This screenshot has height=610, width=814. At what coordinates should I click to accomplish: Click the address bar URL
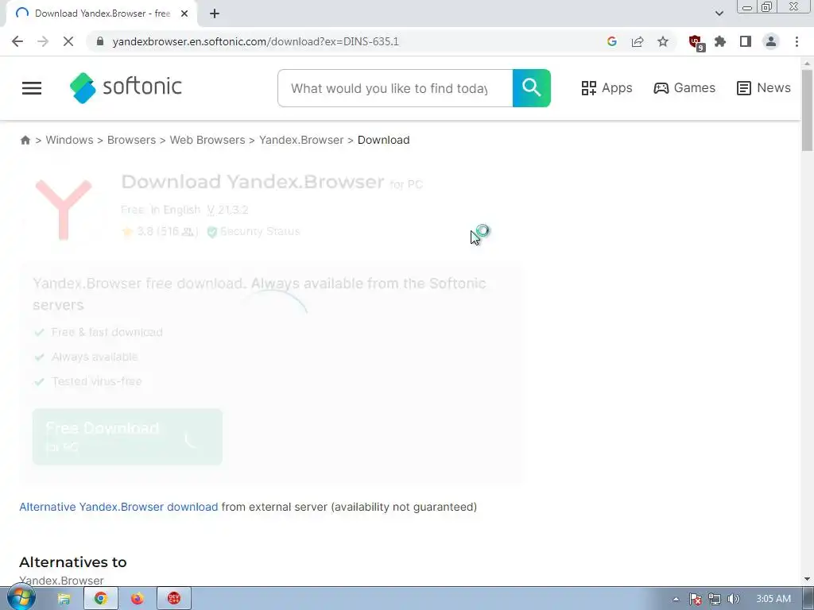pos(255,41)
